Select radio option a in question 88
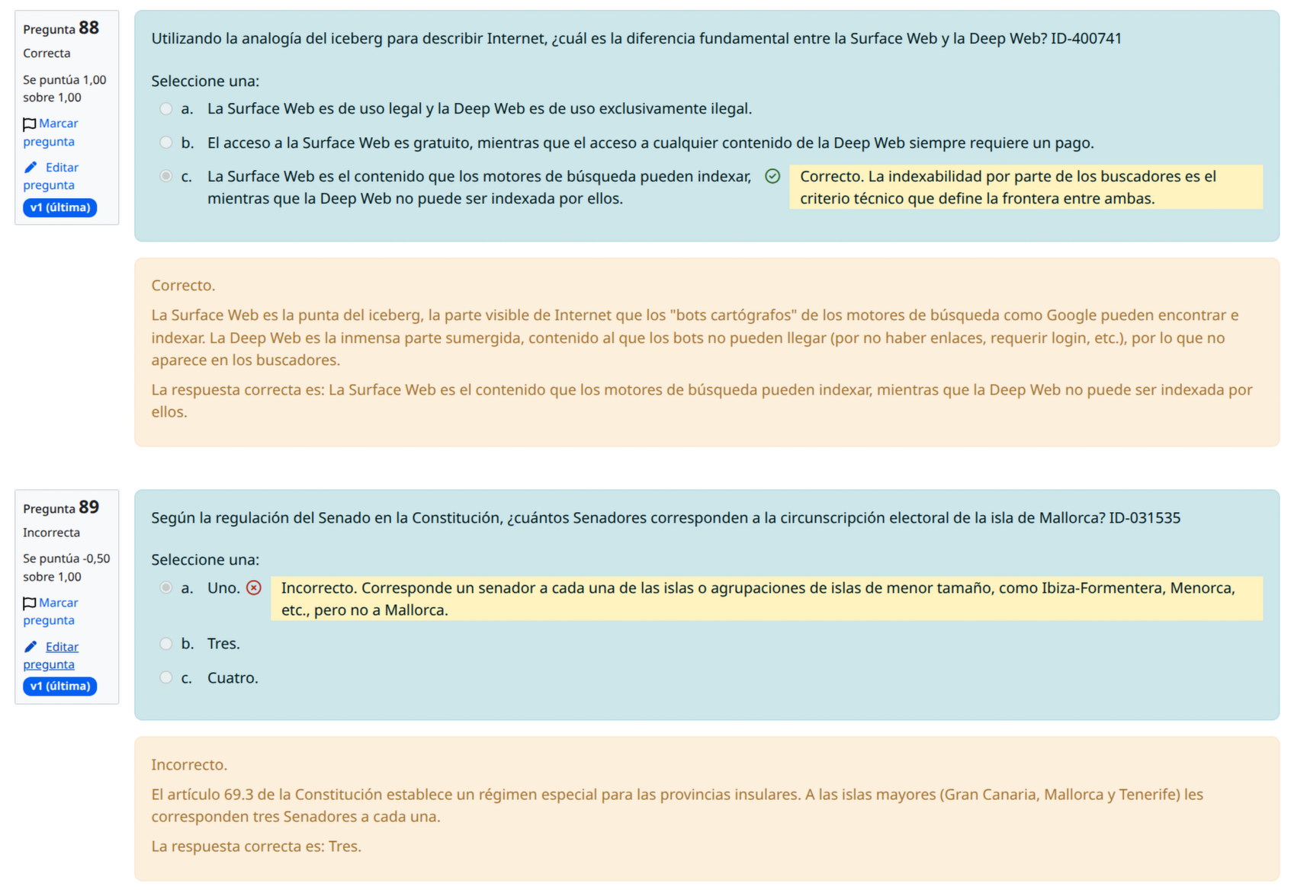Image resolution: width=1291 pixels, height=896 pixels. click(x=166, y=109)
